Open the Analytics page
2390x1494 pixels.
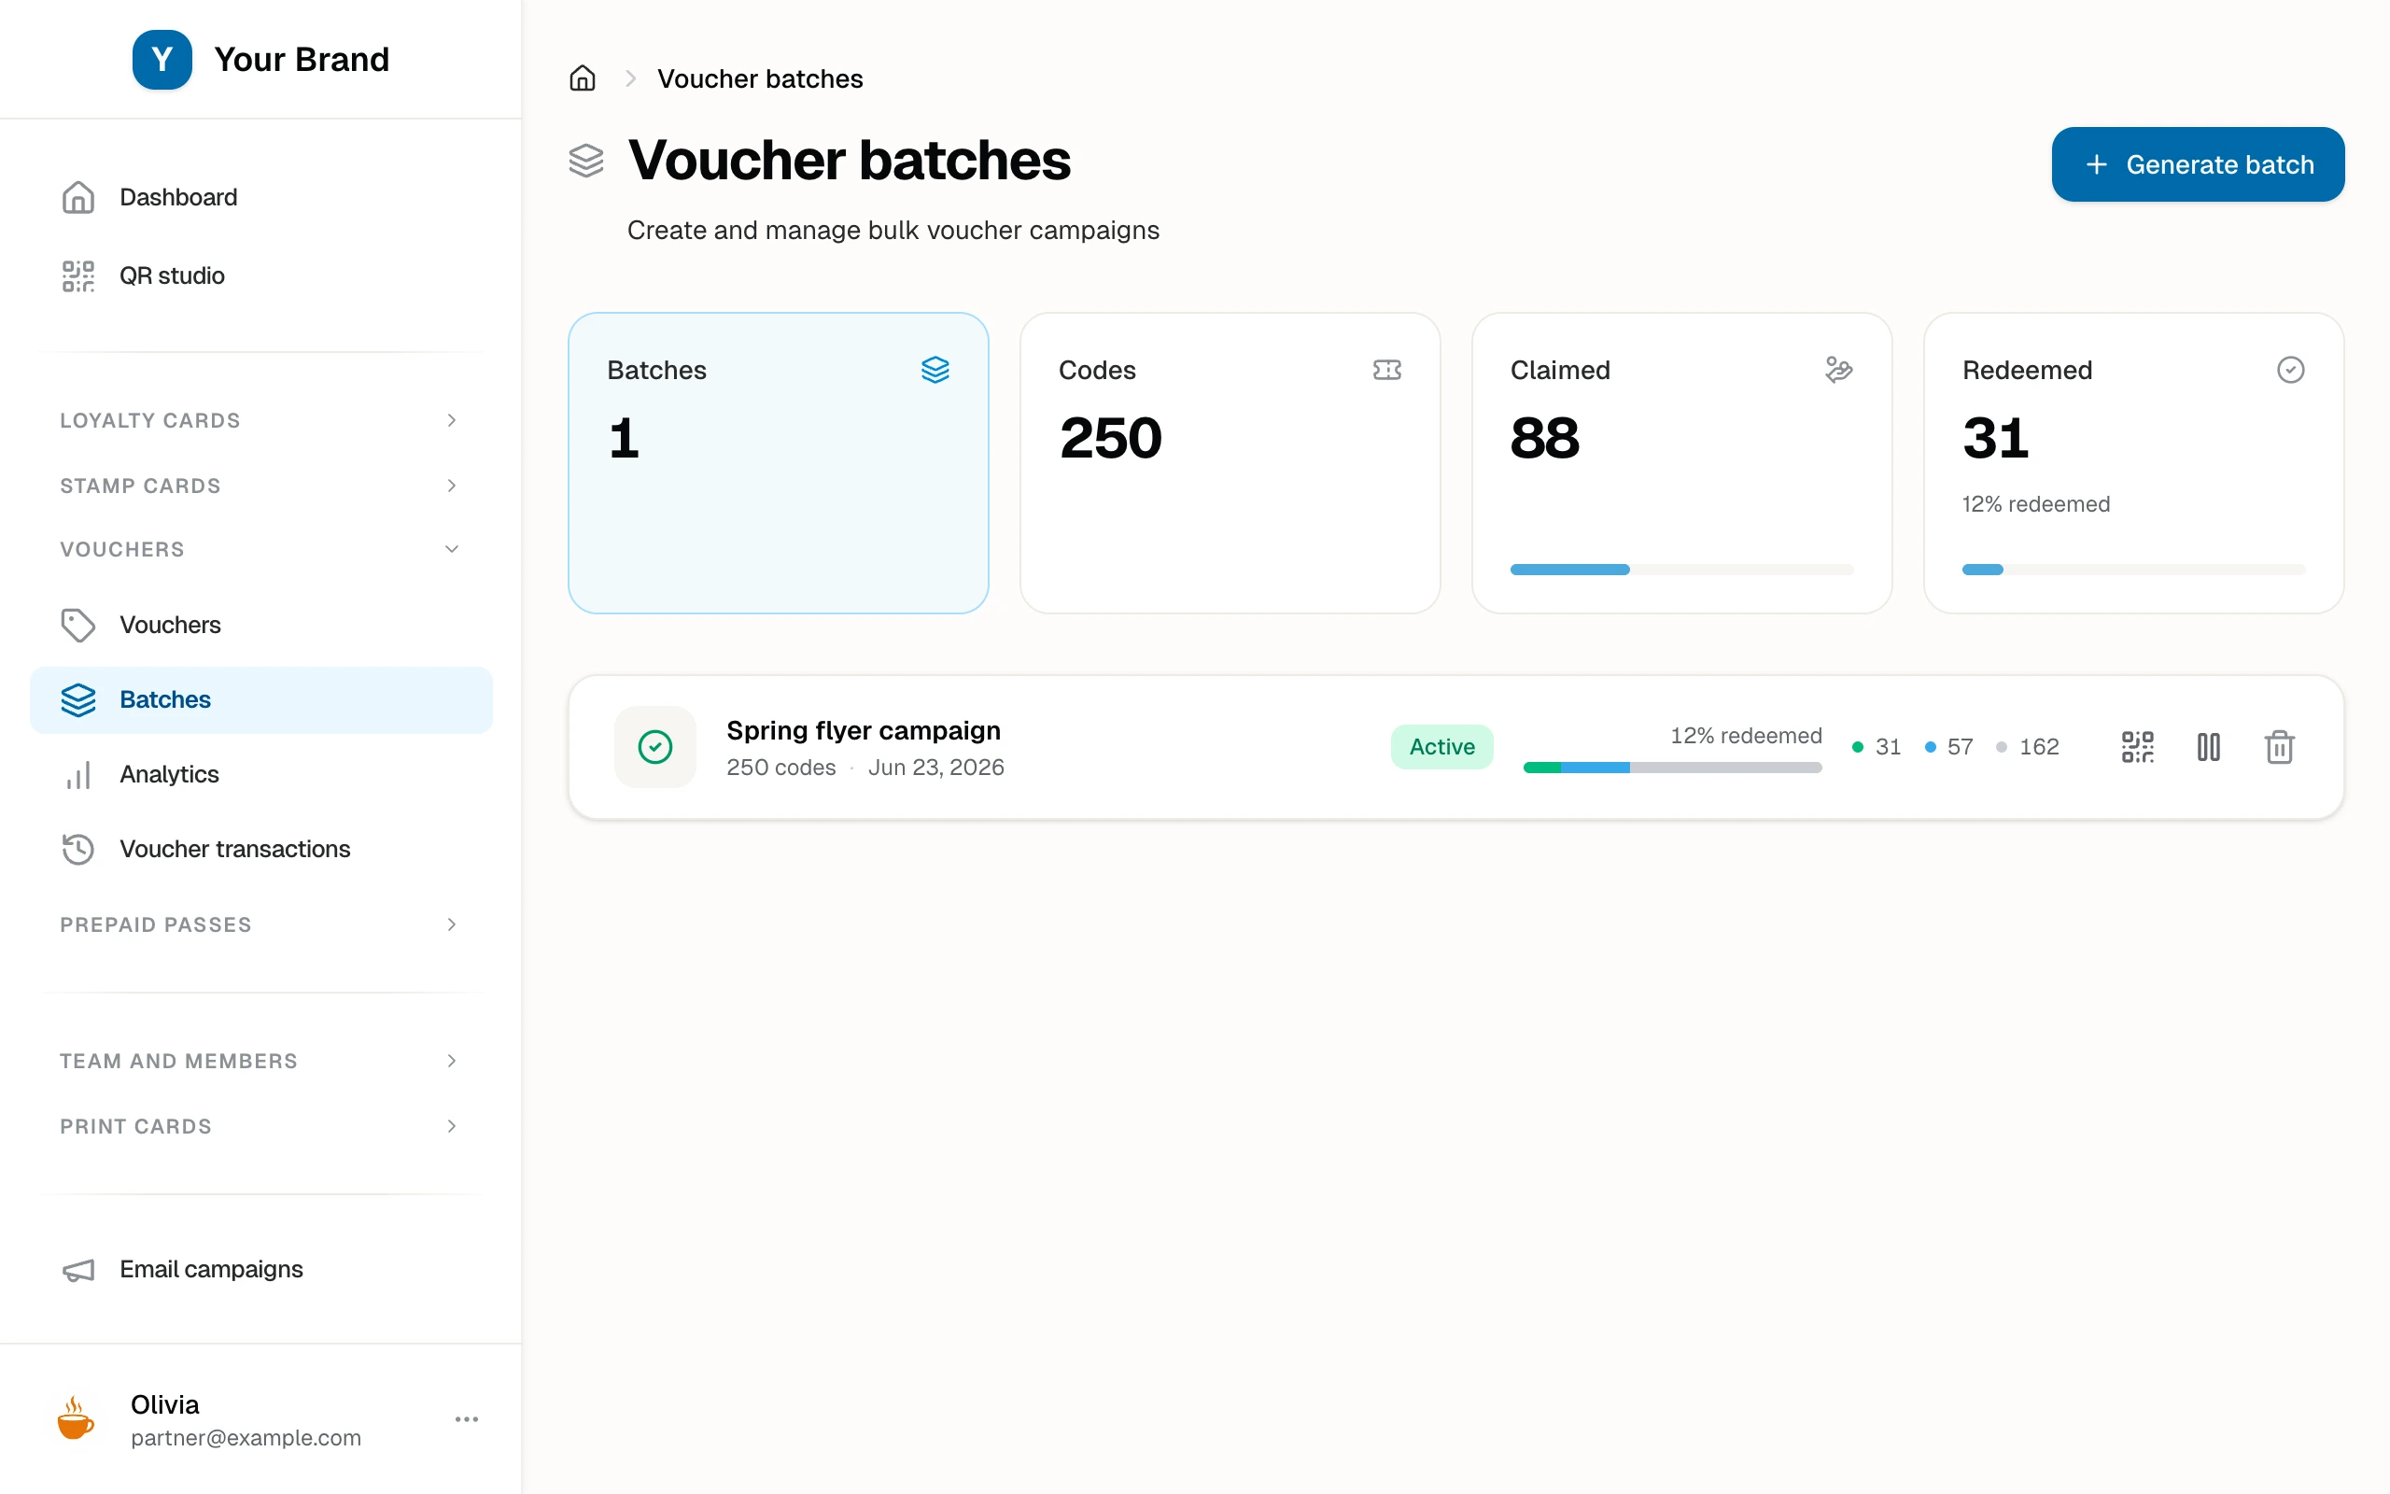tap(260, 775)
